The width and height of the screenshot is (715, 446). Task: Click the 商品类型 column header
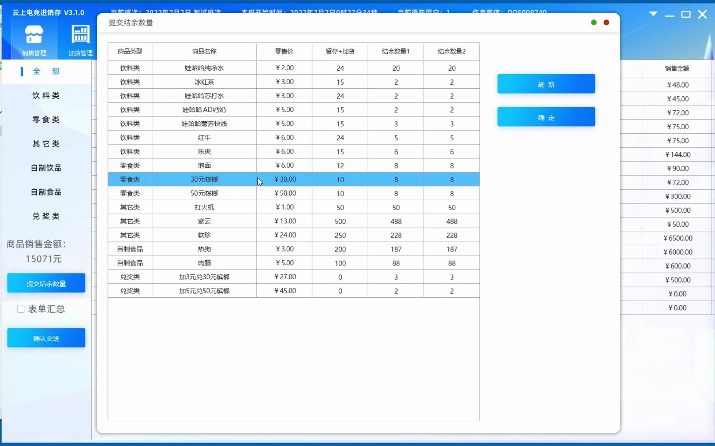click(130, 52)
